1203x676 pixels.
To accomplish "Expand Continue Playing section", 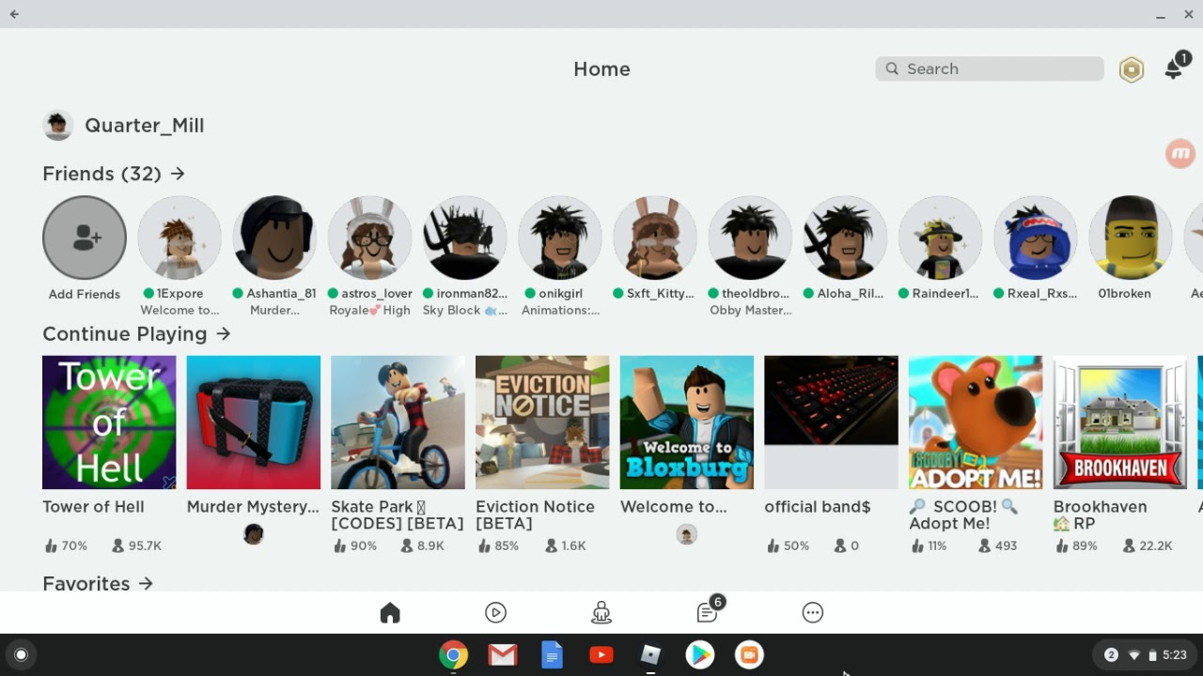I will point(136,334).
